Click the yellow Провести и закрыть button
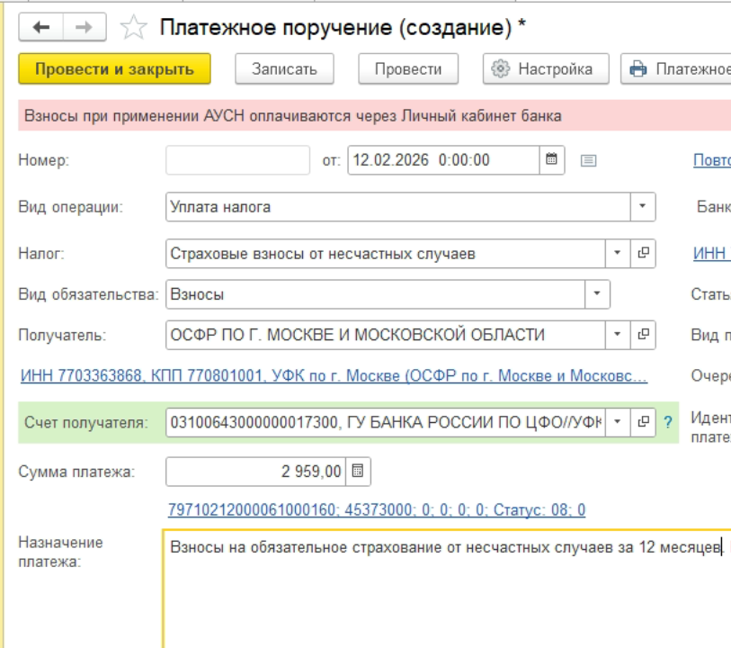The image size is (731, 648). click(x=115, y=69)
